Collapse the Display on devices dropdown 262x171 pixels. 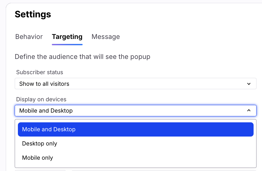click(x=135, y=111)
